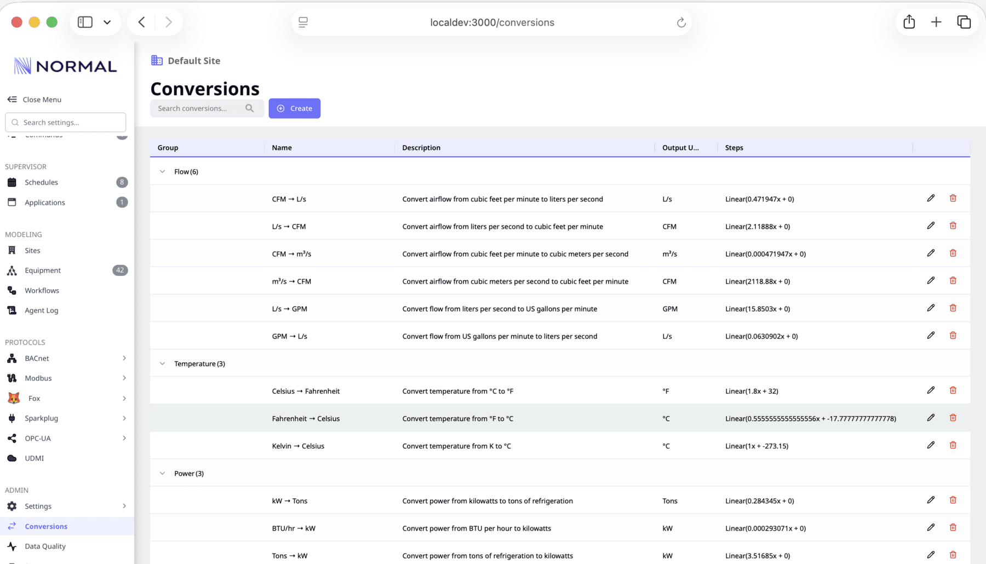Open UDMI in the sidebar
The image size is (986, 564).
click(x=67, y=458)
